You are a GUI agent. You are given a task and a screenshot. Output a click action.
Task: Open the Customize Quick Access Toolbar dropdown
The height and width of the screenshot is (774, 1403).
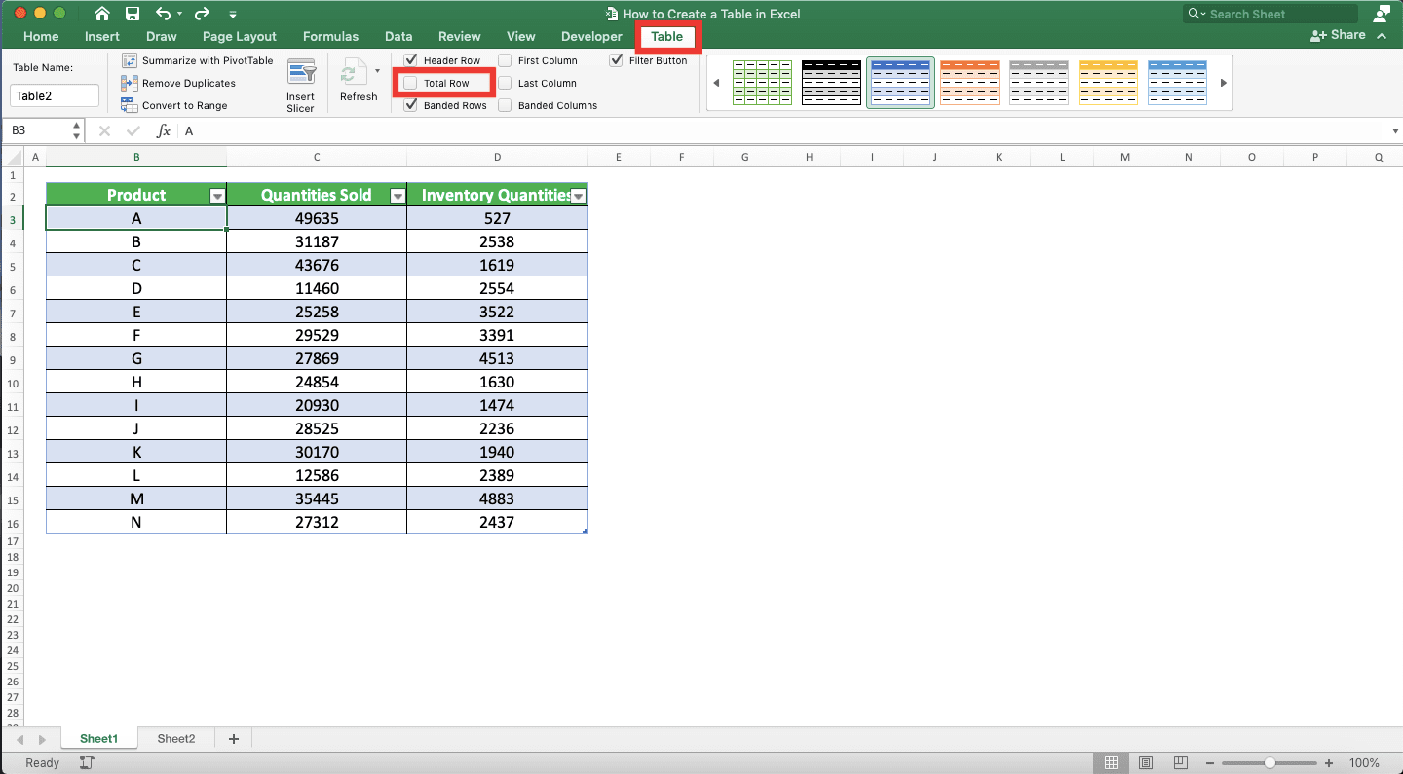231,15
